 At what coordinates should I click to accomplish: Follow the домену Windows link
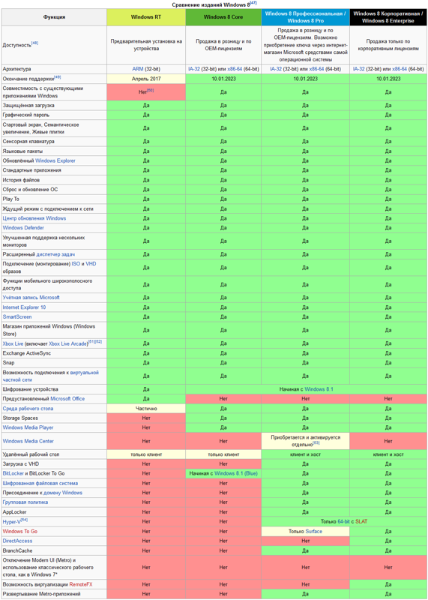(63, 493)
